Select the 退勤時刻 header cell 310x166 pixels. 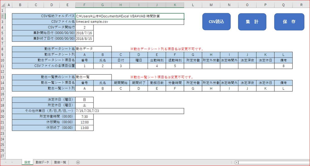tap(175, 60)
